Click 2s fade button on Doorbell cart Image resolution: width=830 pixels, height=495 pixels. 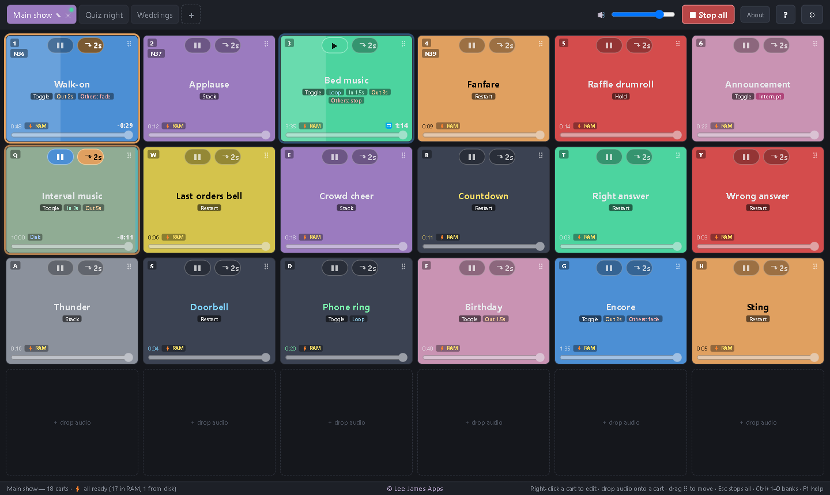(x=228, y=268)
